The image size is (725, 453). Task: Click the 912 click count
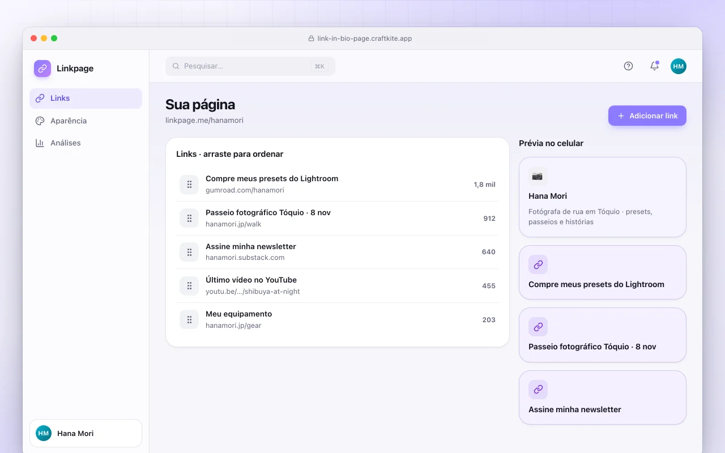point(489,219)
